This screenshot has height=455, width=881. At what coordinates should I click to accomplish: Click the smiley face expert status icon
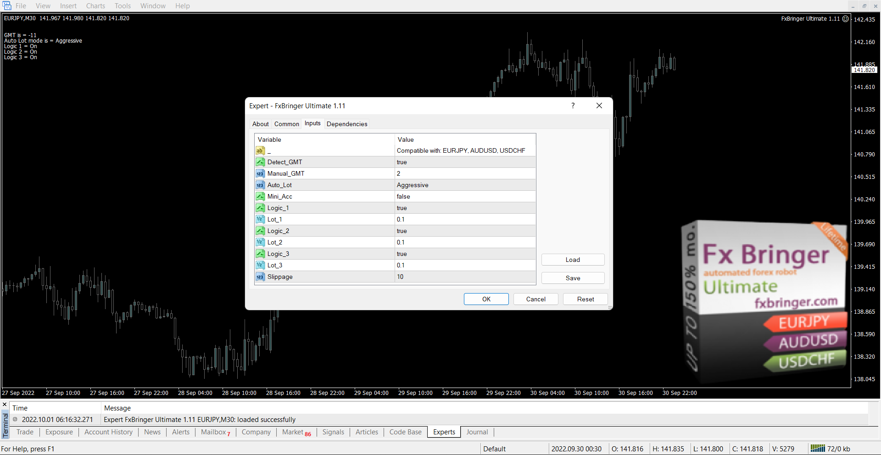846,19
